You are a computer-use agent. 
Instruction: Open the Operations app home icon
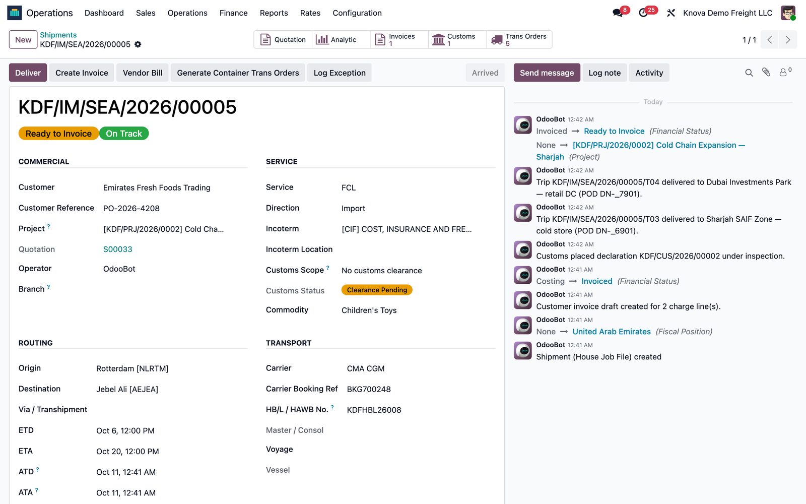(x=15, y=13)
